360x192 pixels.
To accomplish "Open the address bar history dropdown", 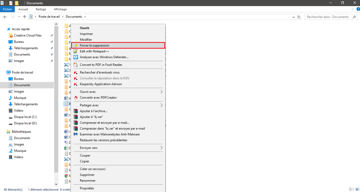I will point(294,17).
